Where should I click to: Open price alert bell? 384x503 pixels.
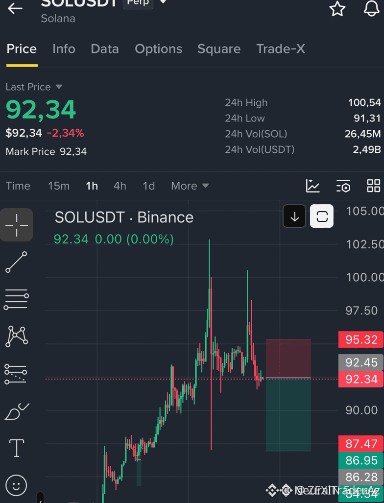[x=371, y=8]
